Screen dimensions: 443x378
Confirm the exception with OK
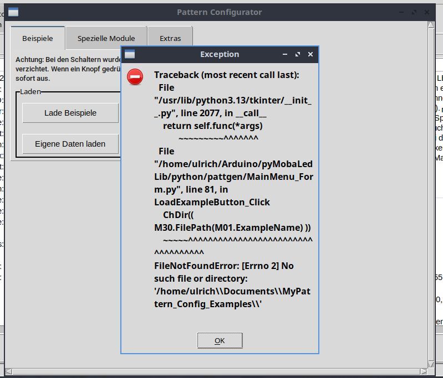220,340
